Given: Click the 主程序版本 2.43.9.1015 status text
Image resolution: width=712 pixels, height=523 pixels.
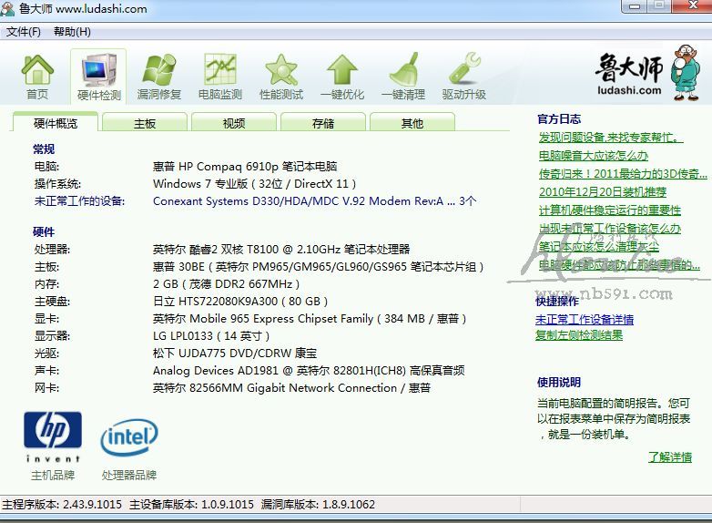Looking at the screenshot, I should 62,505.
